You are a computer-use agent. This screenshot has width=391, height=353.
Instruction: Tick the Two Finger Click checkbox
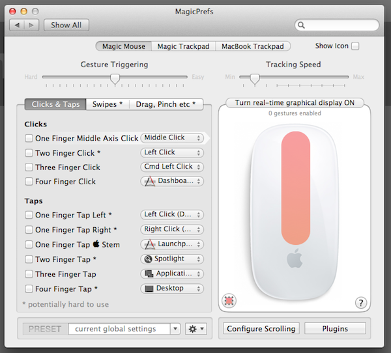(29, 153)
